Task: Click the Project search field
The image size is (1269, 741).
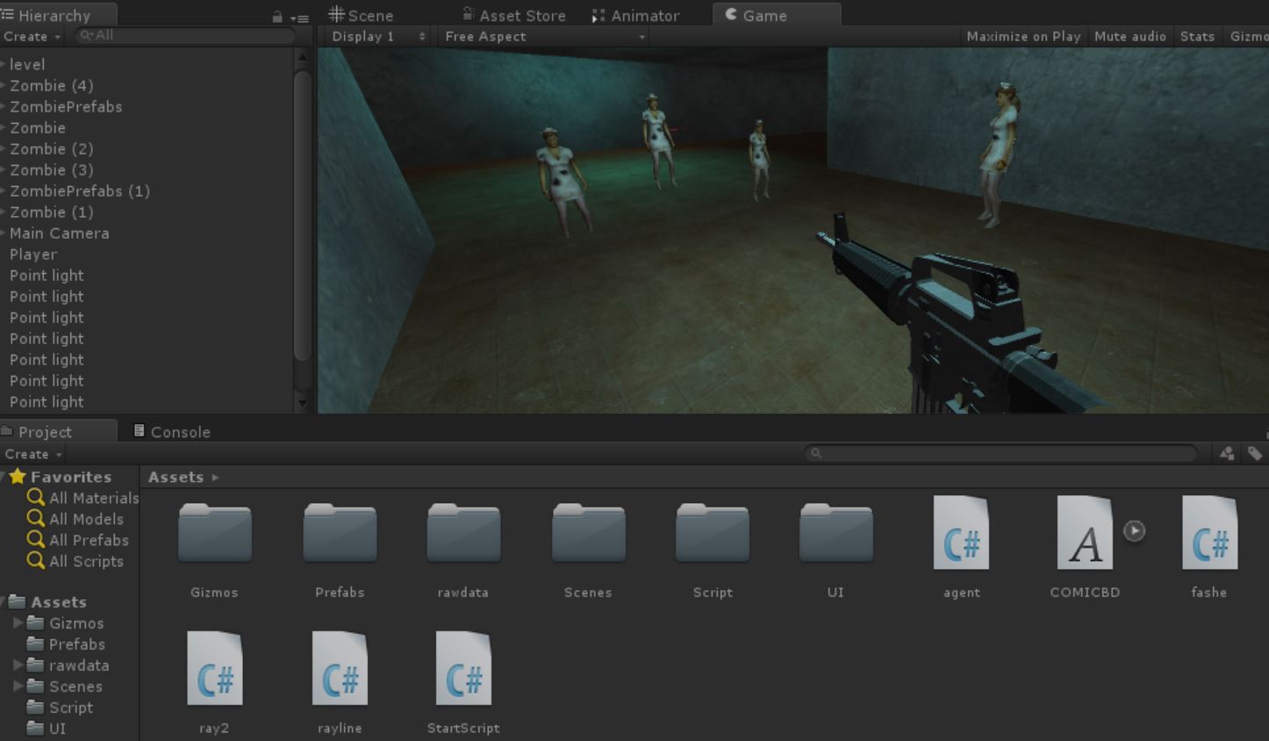Action: [x=1000, y=453]
